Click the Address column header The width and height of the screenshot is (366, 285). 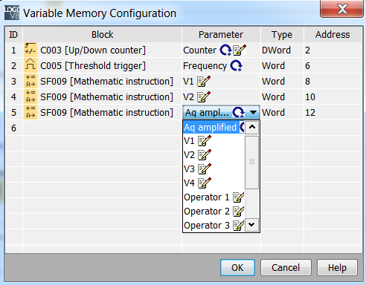click(x=333, y=35)
